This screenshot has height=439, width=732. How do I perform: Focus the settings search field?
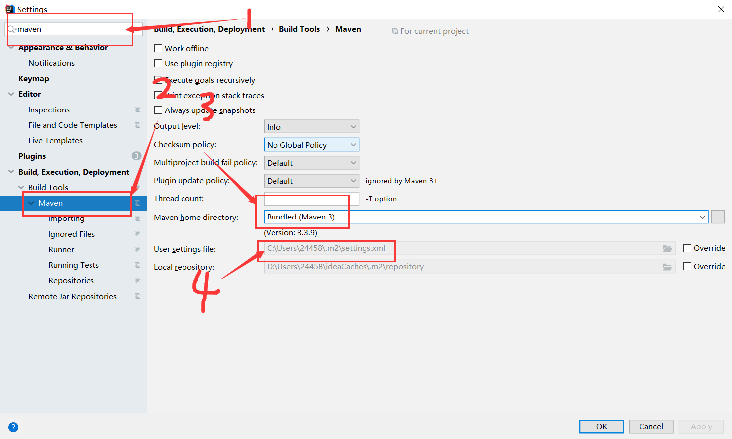pyautogui.click(x=74, y=29)
